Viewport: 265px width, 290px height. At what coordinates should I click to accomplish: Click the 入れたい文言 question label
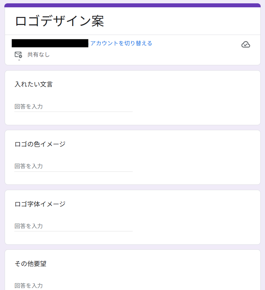[34, 85]
